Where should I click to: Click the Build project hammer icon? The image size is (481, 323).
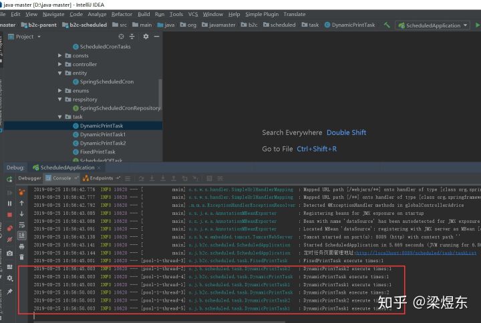pos(387,25)
